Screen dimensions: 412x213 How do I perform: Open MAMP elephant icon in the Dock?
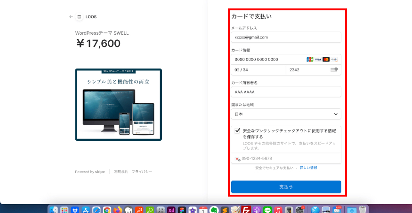[x=129, y=210]
